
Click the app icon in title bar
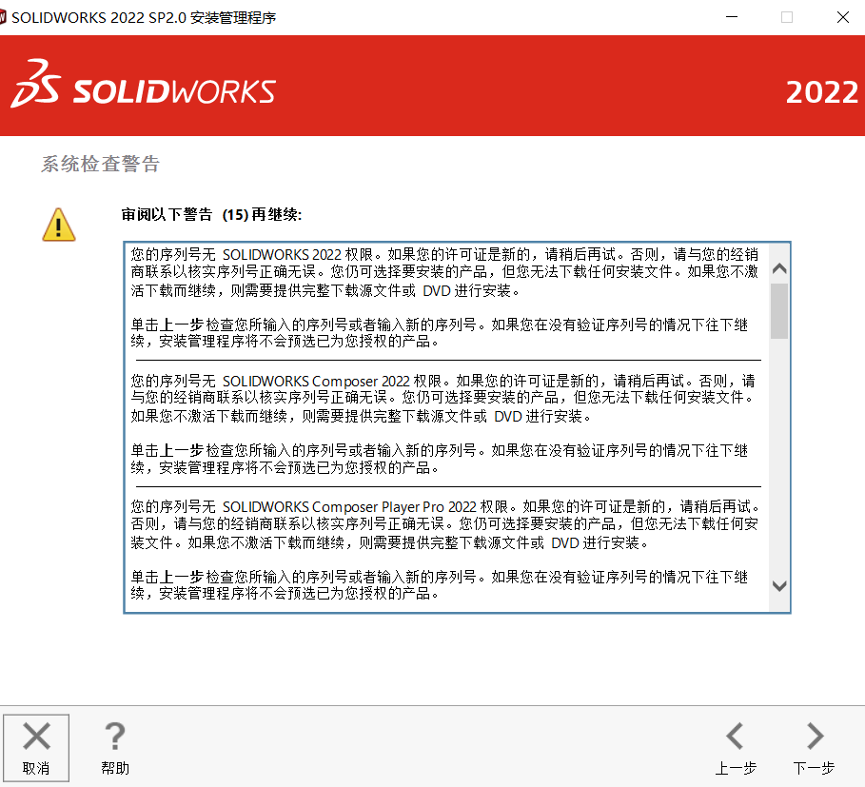[3, 17]
